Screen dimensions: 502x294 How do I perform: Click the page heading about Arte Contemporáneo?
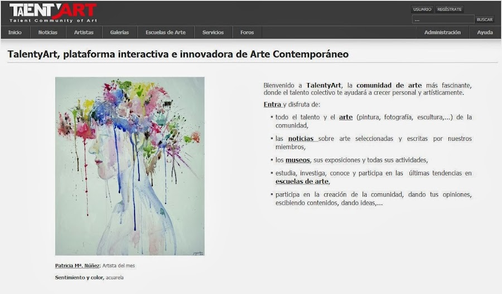pyautogui.click(x=178, y=54)
